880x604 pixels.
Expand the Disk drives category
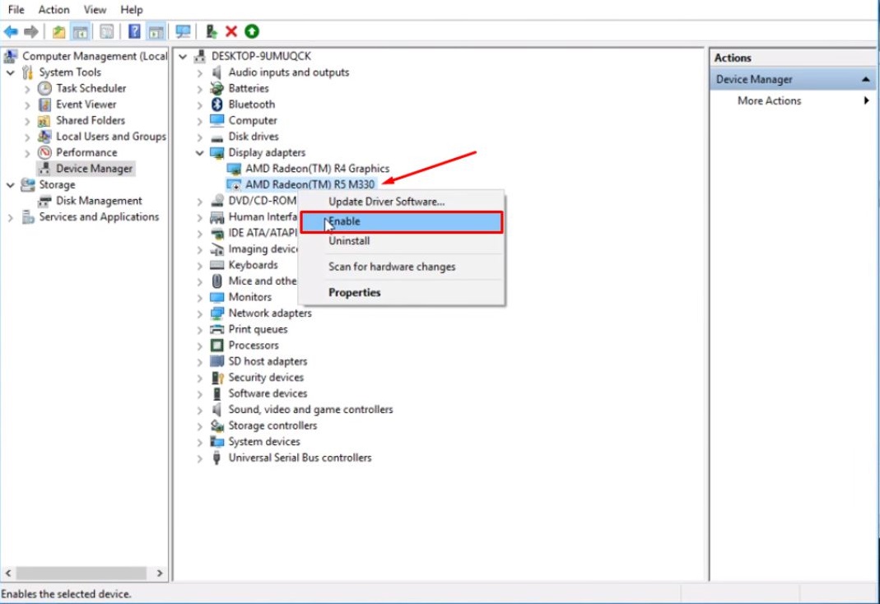200,137
